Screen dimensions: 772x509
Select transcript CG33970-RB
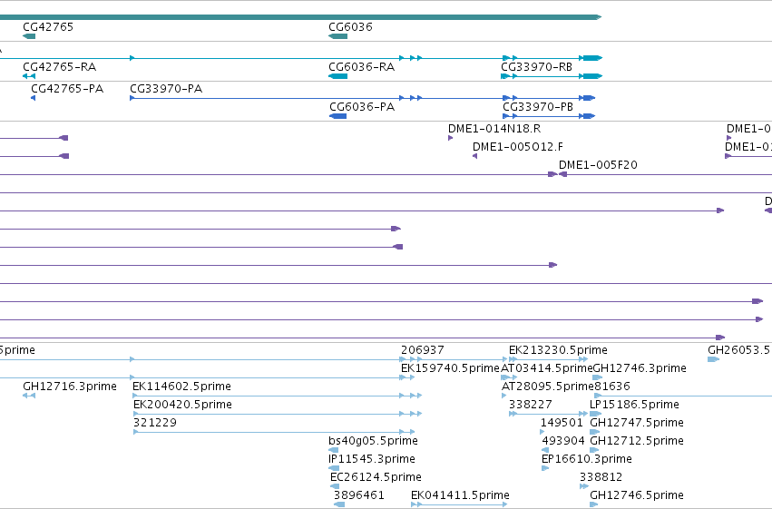coord(536,67)
